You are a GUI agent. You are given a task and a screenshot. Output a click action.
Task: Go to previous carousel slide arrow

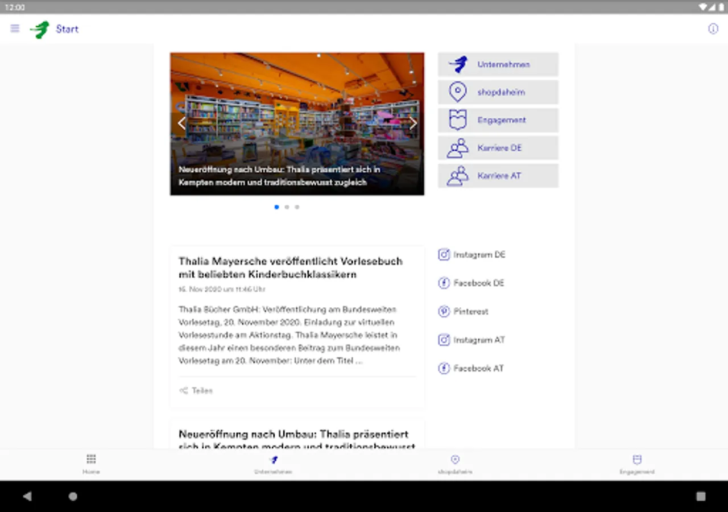[x=181, y=123]
